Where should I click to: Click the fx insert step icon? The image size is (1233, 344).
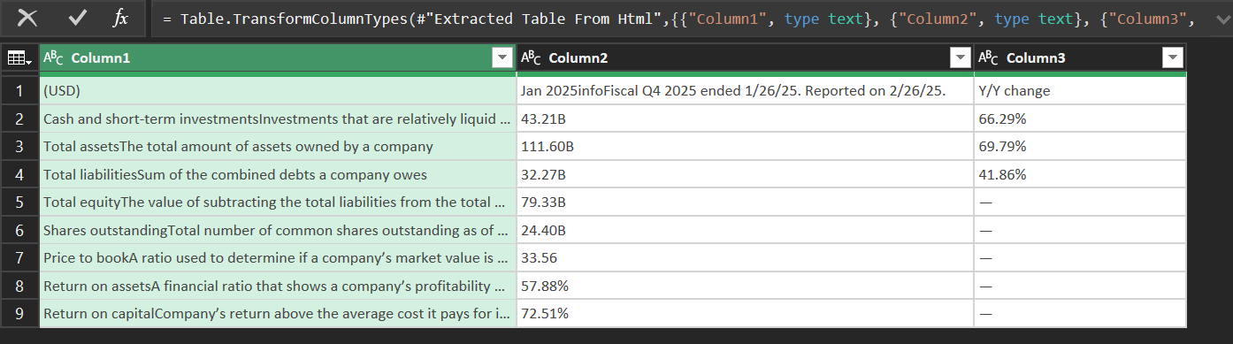(x=120, y=18)
